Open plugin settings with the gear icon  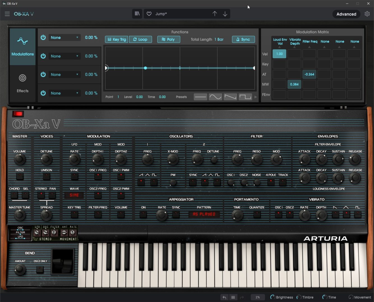pos(367,13)
